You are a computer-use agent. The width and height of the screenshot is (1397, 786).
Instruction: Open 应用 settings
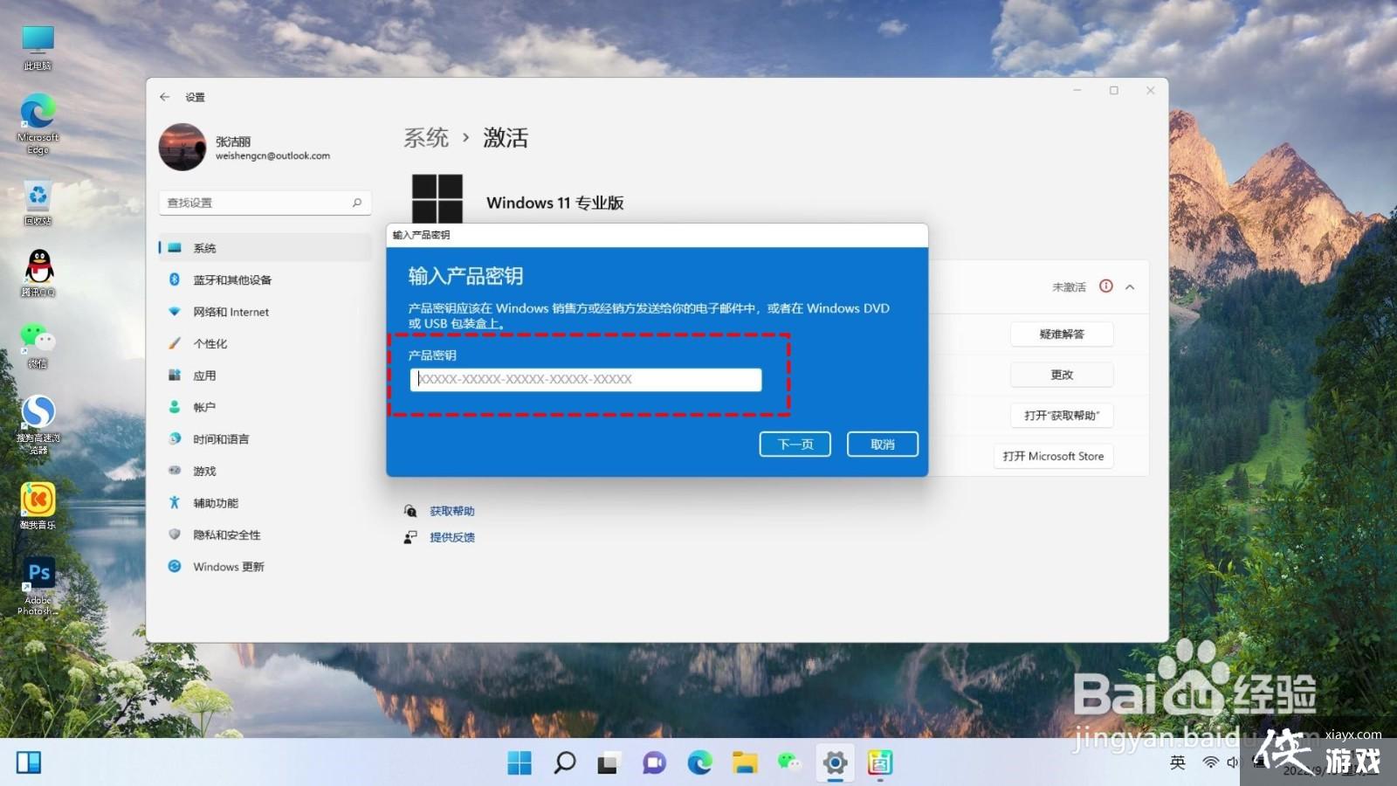[265, 376]
